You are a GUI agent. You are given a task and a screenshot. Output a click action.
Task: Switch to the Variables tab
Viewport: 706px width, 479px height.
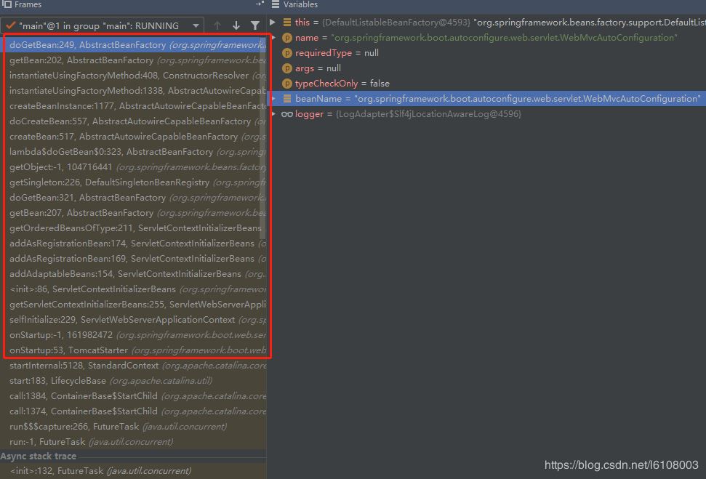click(302, 5)
